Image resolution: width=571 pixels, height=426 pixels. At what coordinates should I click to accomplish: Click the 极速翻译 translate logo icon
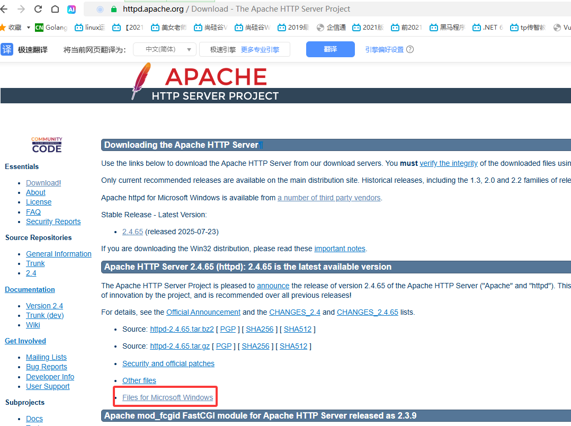7,49
